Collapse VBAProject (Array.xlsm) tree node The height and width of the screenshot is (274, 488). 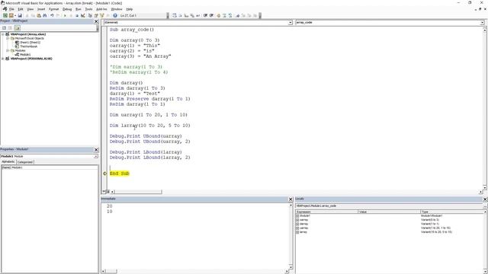3,34
